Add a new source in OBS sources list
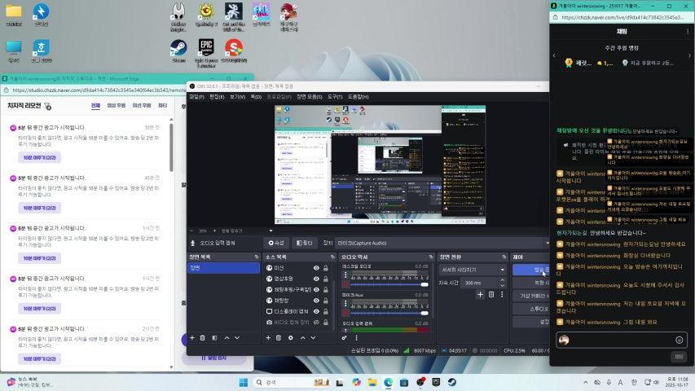The image size is (695, 391). (x=267, y=337)
